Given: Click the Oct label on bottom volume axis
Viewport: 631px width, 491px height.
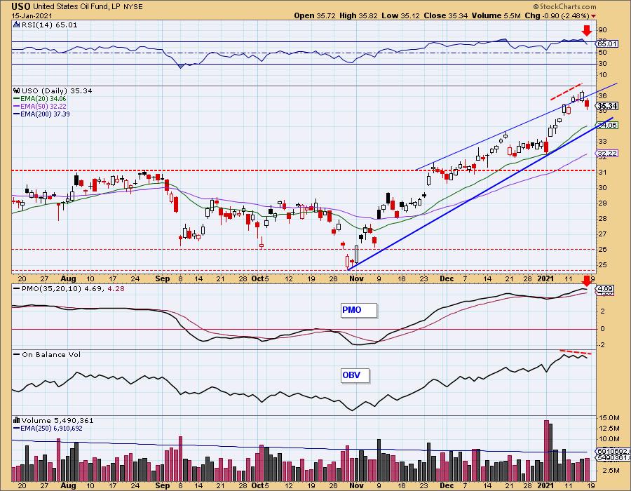Looking at the screenshot, I should (257, 485).
